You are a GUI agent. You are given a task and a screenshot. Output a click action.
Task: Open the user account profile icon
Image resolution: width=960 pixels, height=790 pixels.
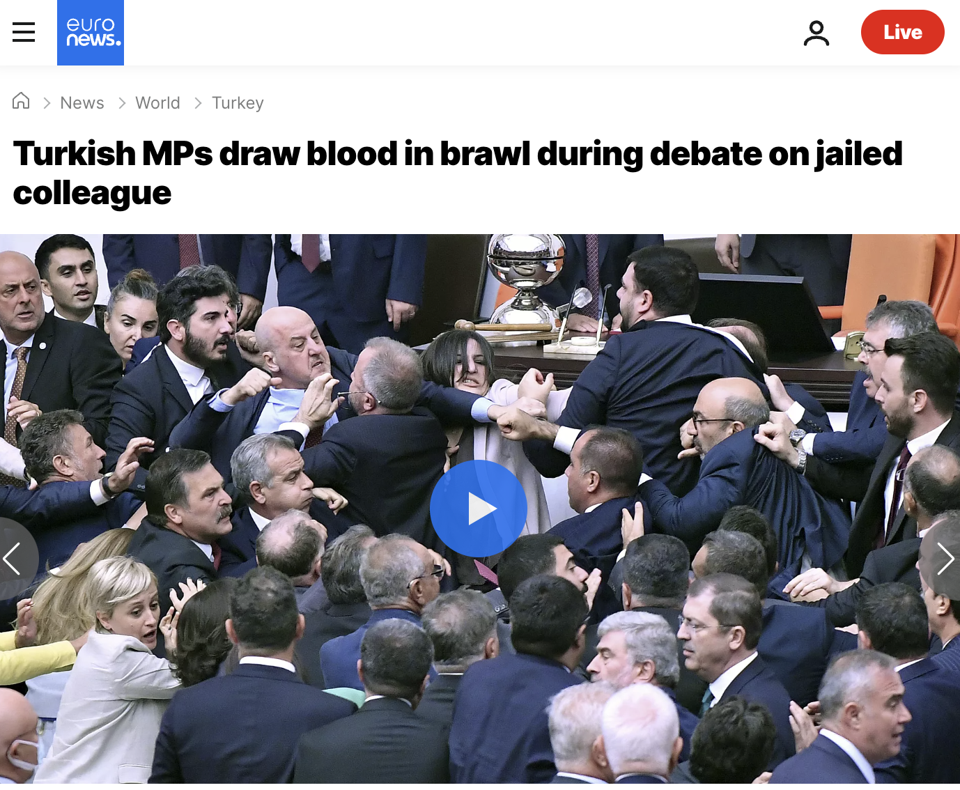pos(816,33)
